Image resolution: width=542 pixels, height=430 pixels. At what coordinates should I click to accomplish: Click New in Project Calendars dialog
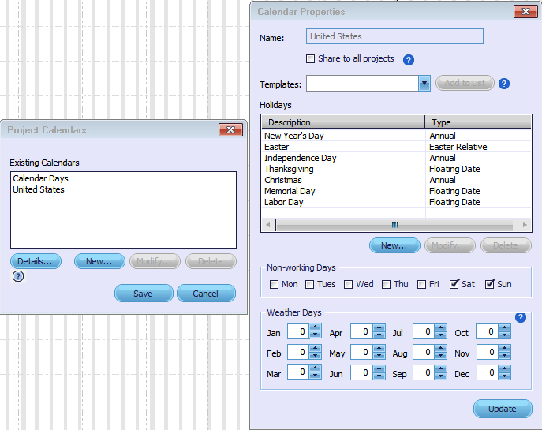[x=99, y=261]
